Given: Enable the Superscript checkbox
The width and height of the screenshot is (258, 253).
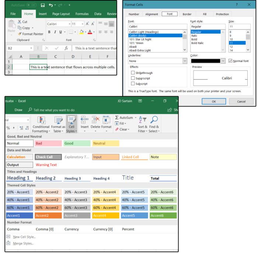Looking at the screenshot, I should point(133,78).
